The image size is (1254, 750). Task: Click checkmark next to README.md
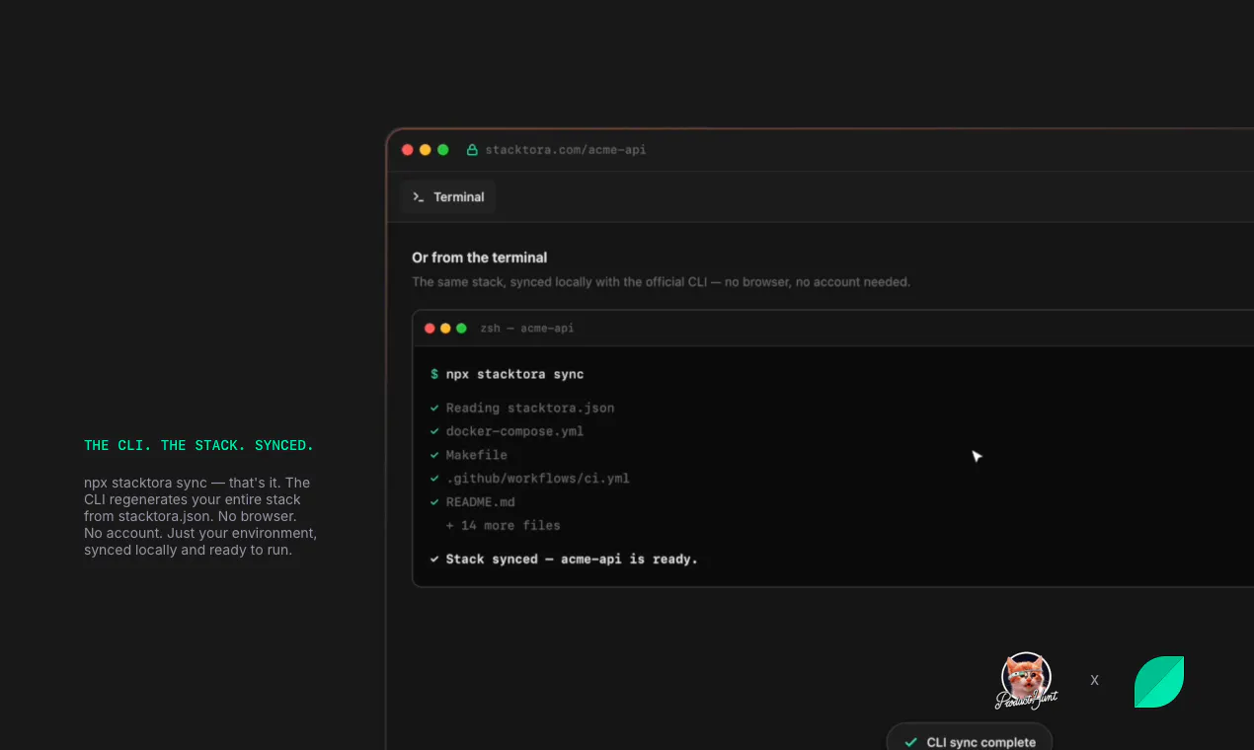tap(434, 502)
